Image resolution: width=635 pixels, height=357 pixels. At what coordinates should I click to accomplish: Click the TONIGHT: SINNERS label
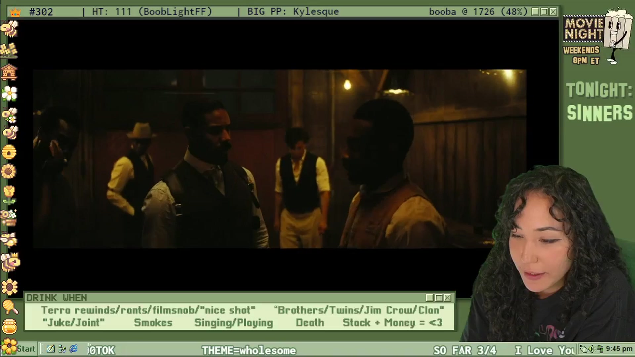pos(599,101)
